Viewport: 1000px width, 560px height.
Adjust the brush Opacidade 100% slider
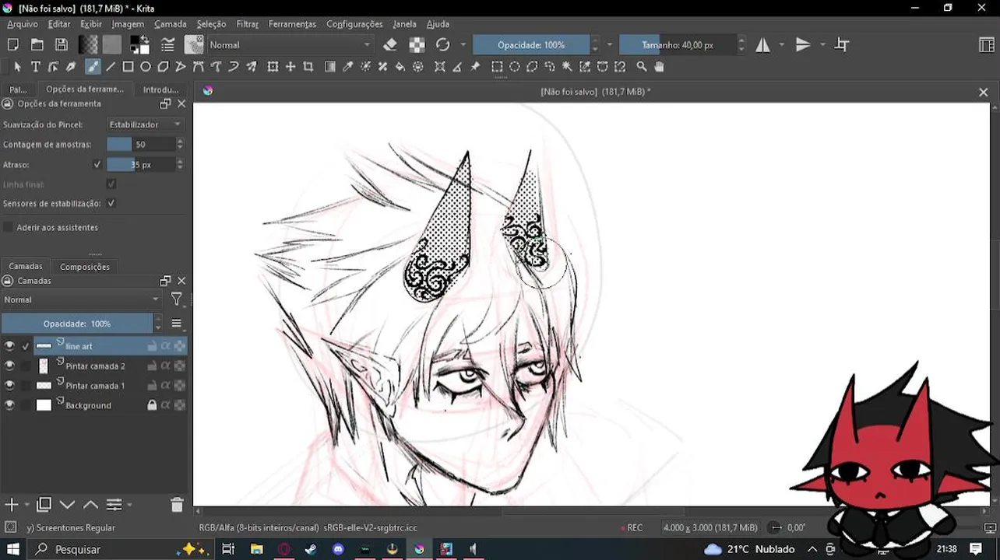click(x=532, y=45)
